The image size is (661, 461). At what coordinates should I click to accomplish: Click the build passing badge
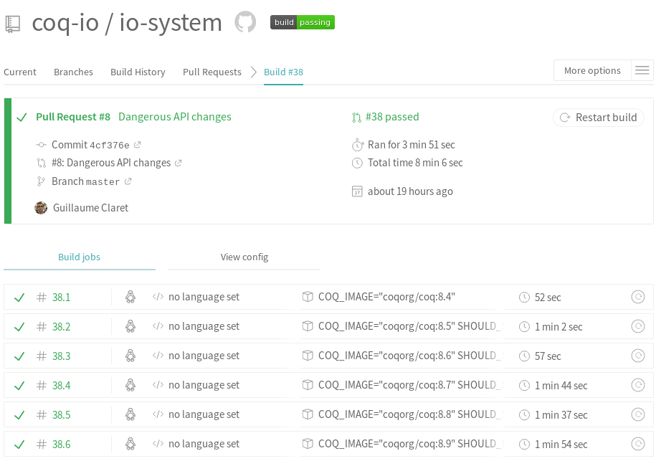(303, 22)
